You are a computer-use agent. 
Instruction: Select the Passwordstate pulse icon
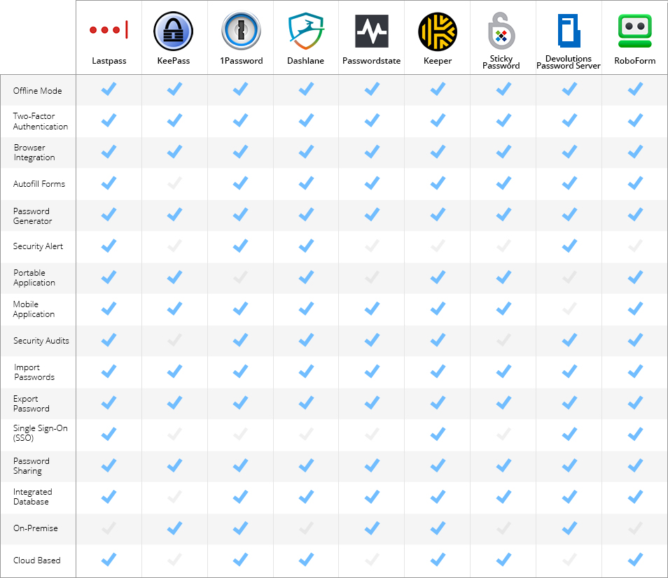coord(372,31)
